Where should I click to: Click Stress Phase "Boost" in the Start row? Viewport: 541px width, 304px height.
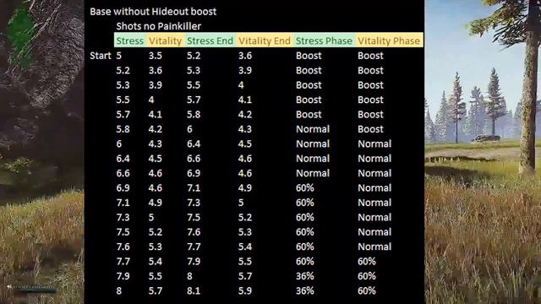coord(309,56)
